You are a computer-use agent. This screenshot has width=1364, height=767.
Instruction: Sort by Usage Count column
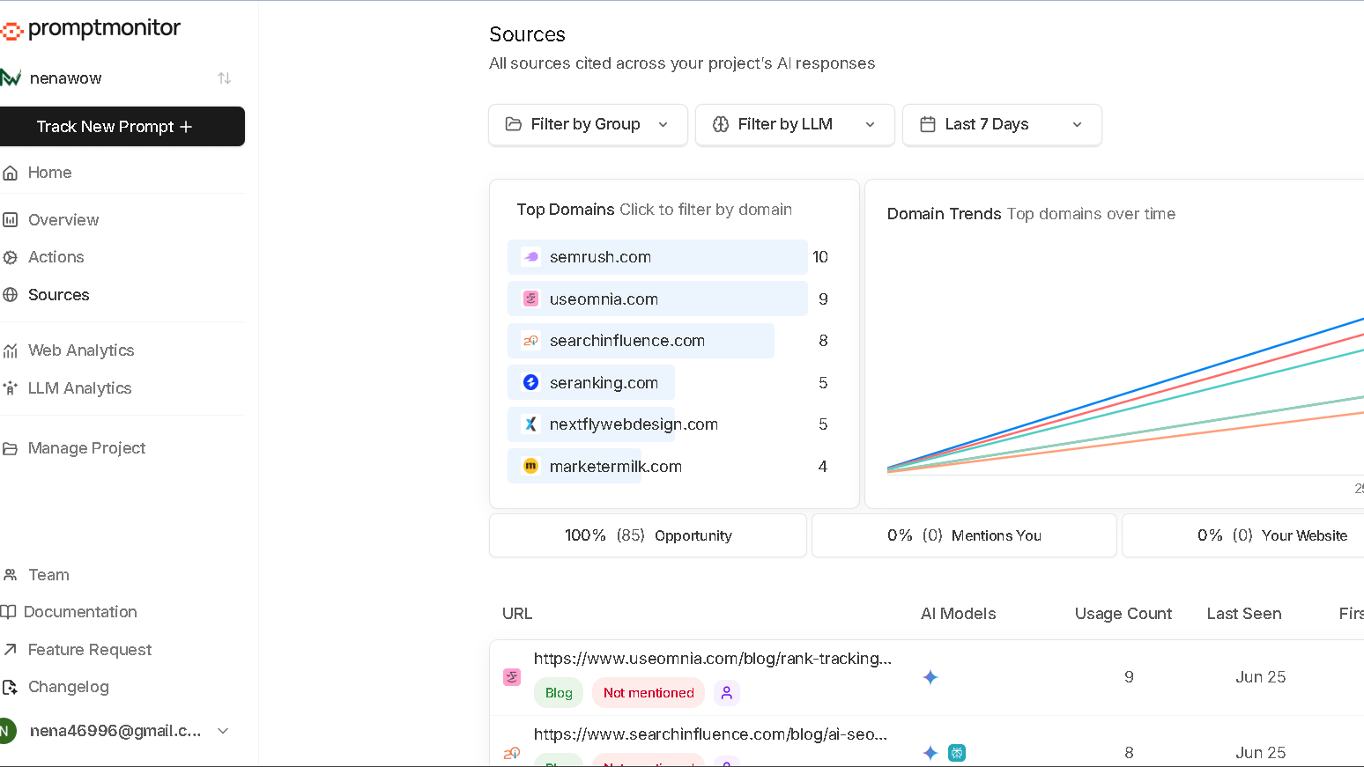click(1123, 614)
